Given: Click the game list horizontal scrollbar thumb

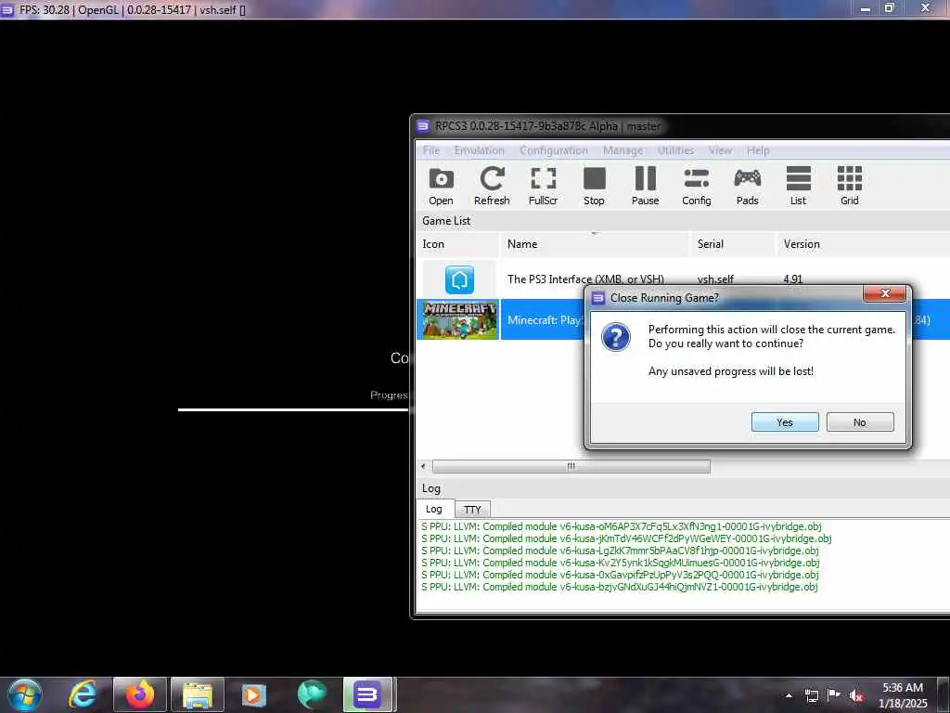Looking at the screenshot, I should coord(571,466).
